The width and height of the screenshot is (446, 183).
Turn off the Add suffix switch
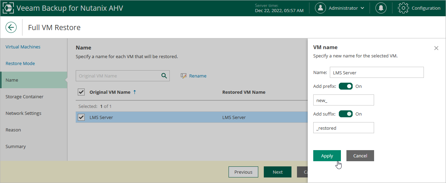pos(346,114)
